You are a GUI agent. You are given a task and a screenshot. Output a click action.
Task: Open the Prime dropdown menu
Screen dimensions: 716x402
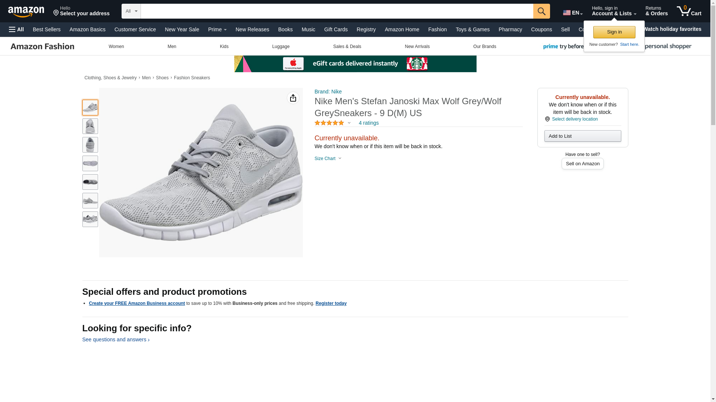217,29
